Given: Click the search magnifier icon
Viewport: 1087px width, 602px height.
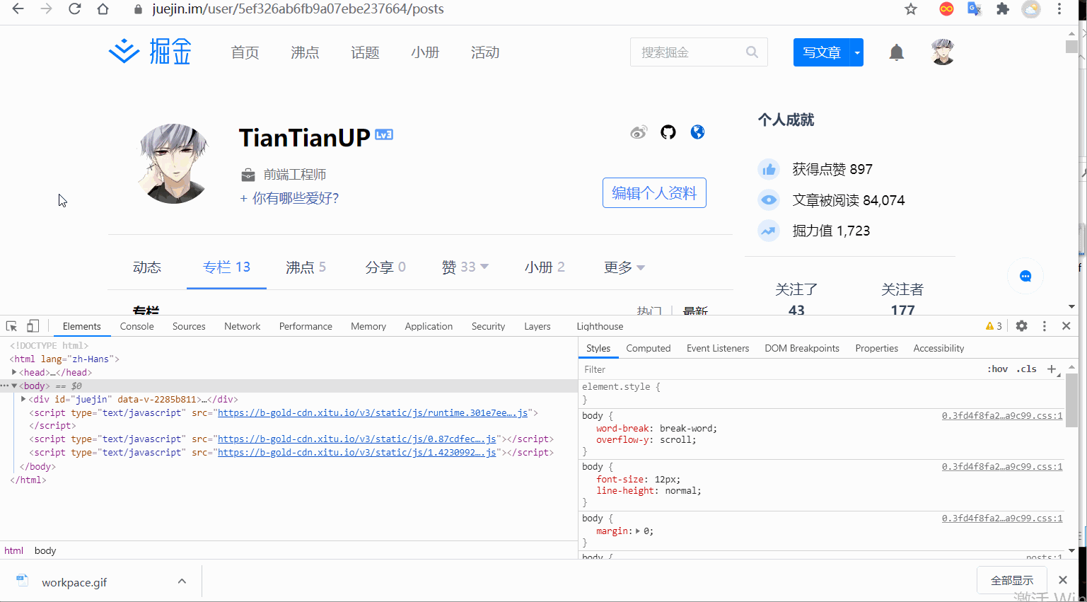Looking at the screenshot, I should (752, 52).
